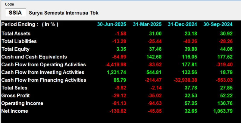Screen dimensions: 241x123
Task: Select the Period Ending label
Action: [x=20, y=24]
